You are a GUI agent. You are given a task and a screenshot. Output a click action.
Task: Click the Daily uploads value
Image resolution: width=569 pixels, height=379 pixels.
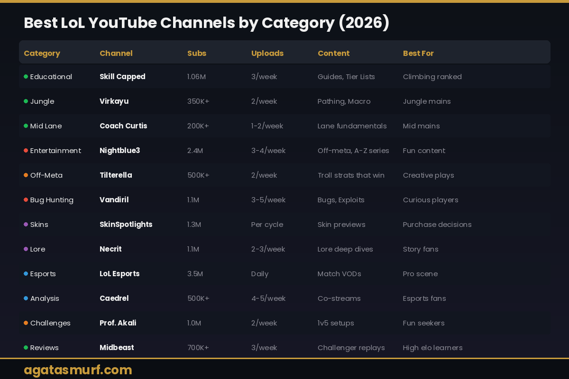tap(260, 274)
